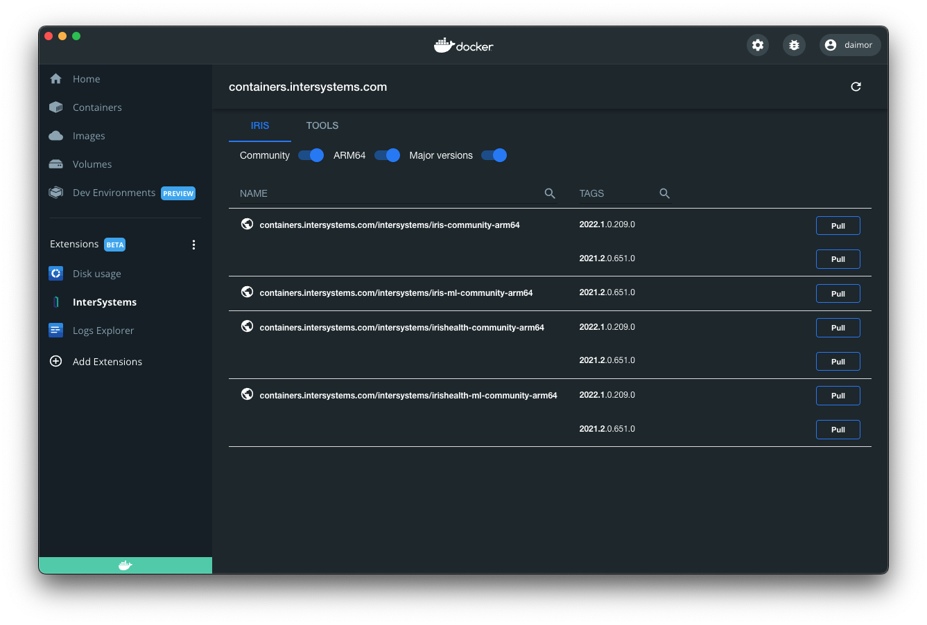Click the NAME column header

click(254, 193)
